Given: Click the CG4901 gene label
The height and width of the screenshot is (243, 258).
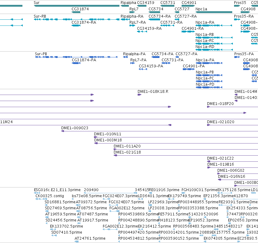Looking at the screenshot, I should pos(189,3).
